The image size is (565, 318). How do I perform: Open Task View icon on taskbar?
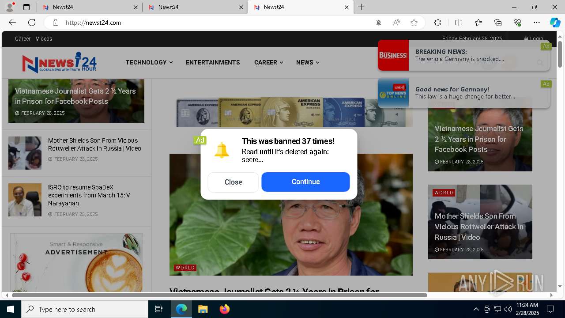159,309
